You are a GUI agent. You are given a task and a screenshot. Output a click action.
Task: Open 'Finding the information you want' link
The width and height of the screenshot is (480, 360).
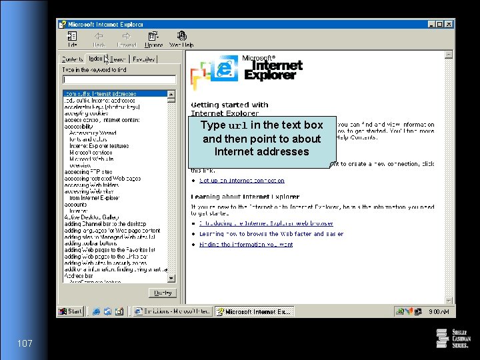click(246, 244)
